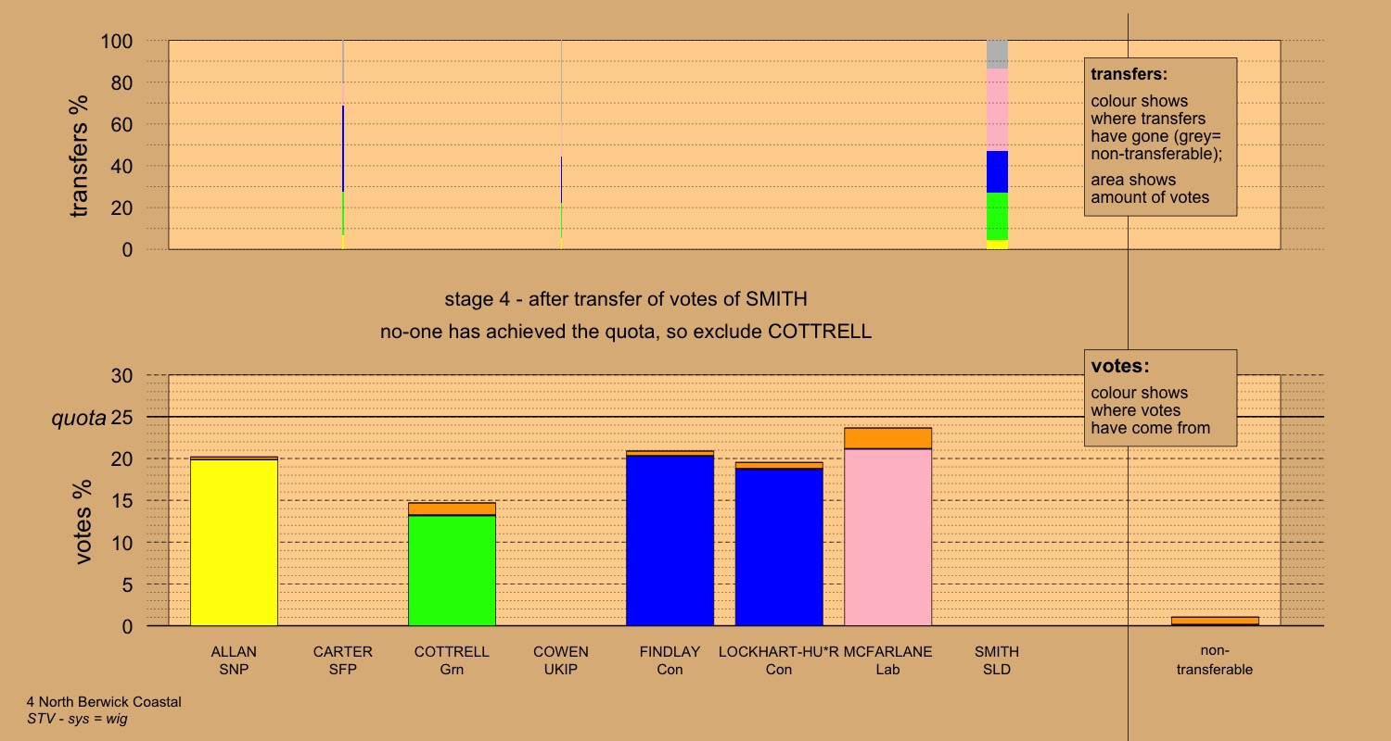Viewport: 1391px width, 741px height.
Task: Click the pink MCFARLANE Lab vote bar
Action: click(887, 537)
